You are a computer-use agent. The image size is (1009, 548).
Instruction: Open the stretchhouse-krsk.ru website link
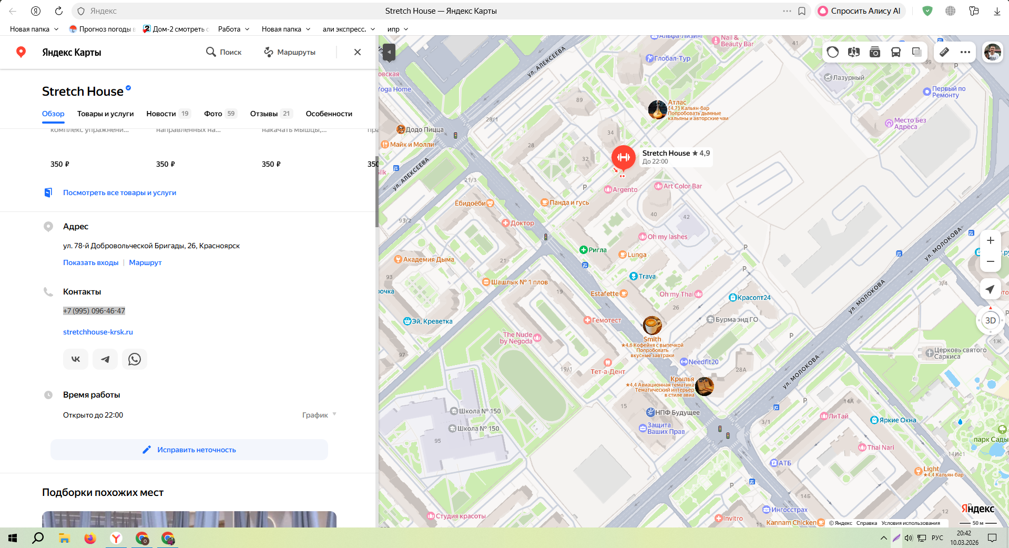pyautogui.click(x=98, y=332)
